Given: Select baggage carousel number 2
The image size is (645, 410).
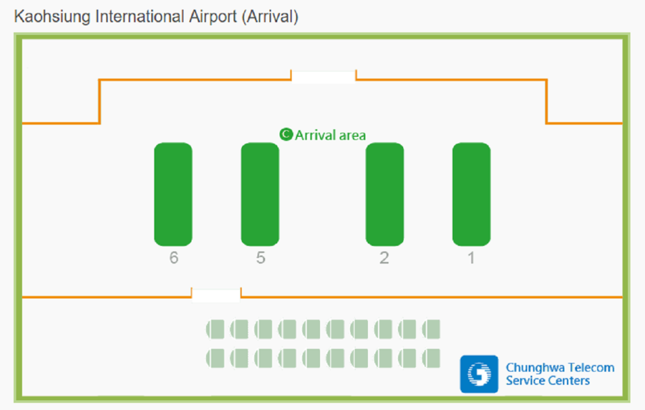Looking at the screenshot, I should pos(385,194).
